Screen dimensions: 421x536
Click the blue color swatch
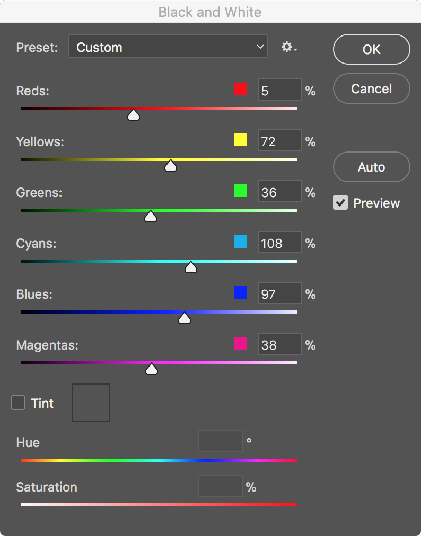[241, 292]
